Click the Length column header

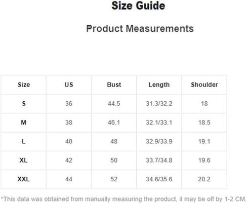tap(159, 85)
